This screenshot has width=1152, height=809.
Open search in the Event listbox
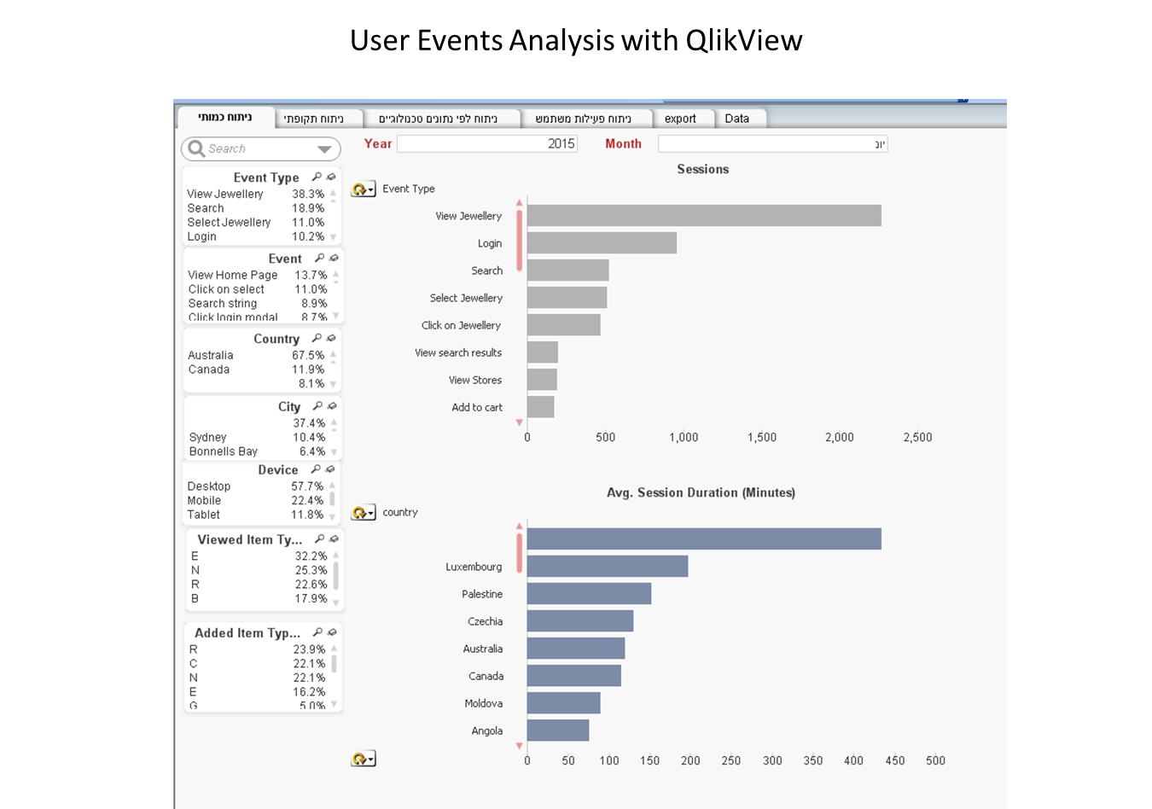tap(319, 258)
